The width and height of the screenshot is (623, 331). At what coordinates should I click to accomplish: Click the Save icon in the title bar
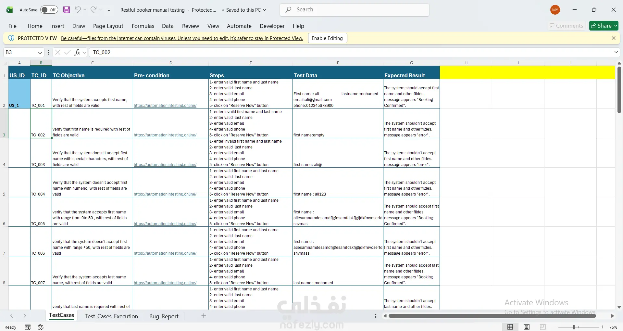pyautogui.click(x=67, y=10)
